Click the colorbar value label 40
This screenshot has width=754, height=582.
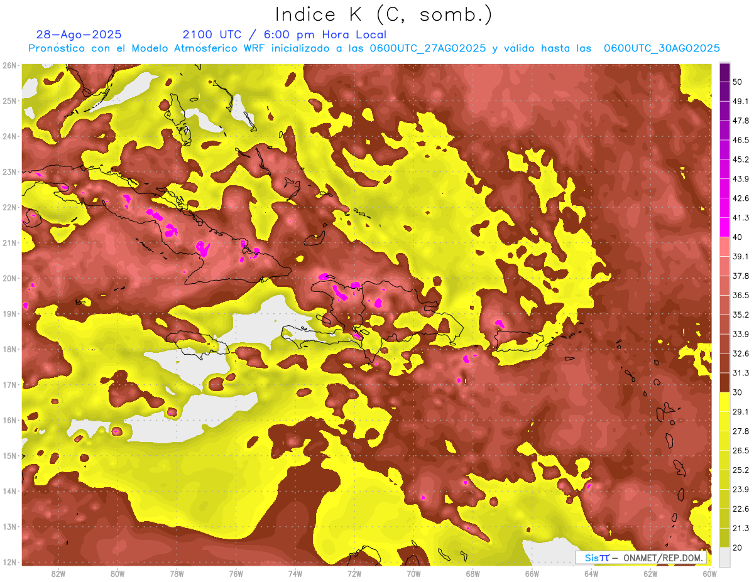[738, 237]
